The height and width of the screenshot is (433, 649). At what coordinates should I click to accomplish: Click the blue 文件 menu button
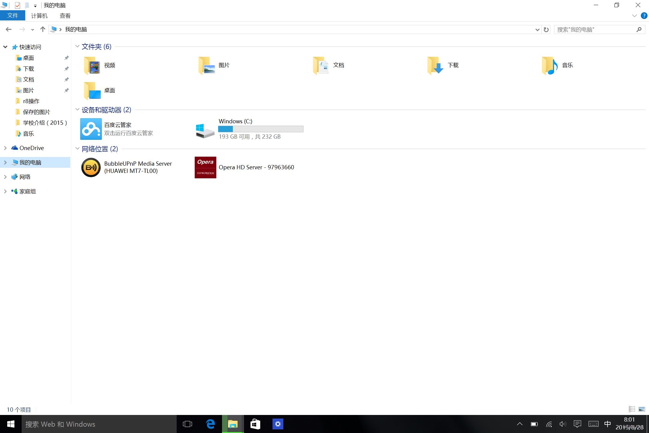click(13, 16)
